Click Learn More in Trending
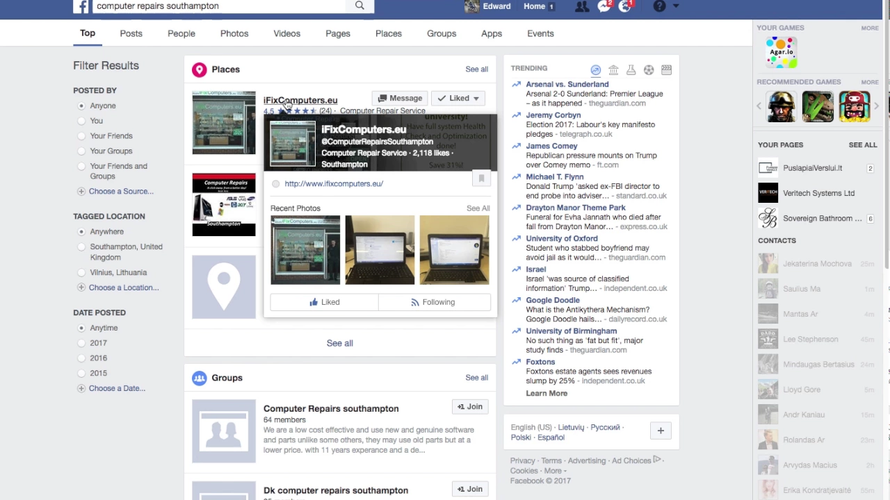890x500 pixels. click(x=547, y=393)
